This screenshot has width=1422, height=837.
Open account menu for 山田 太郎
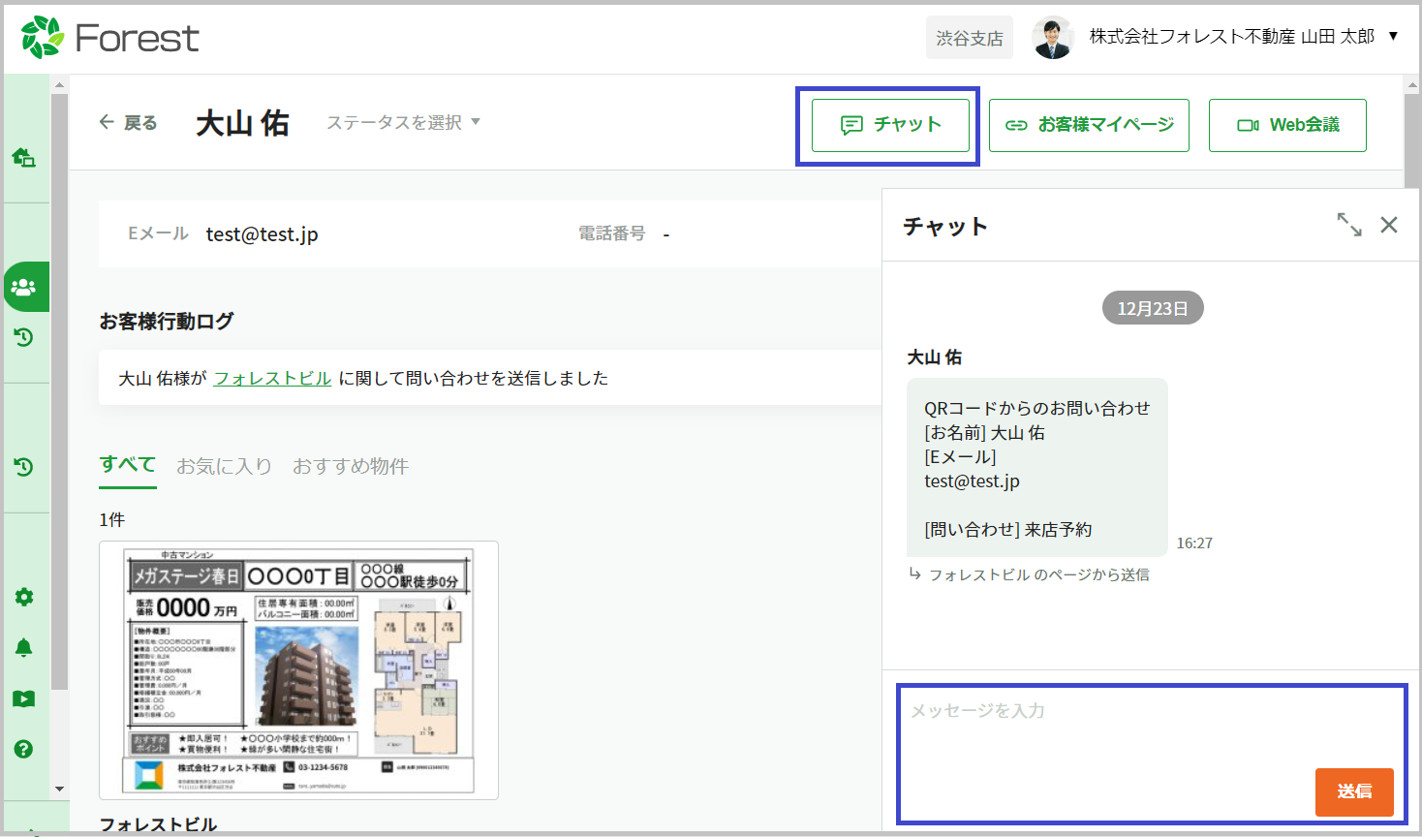pos(1244,37)
